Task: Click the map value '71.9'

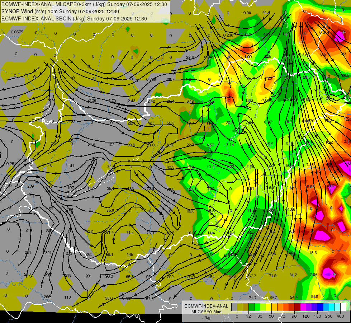Action: (x=272, y=276)
